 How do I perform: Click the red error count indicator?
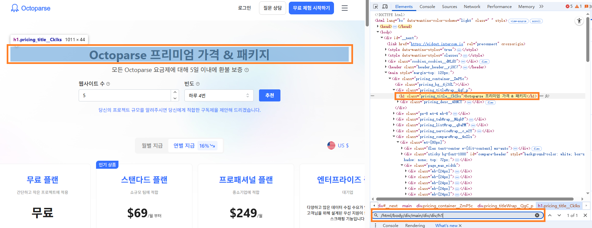569,6
